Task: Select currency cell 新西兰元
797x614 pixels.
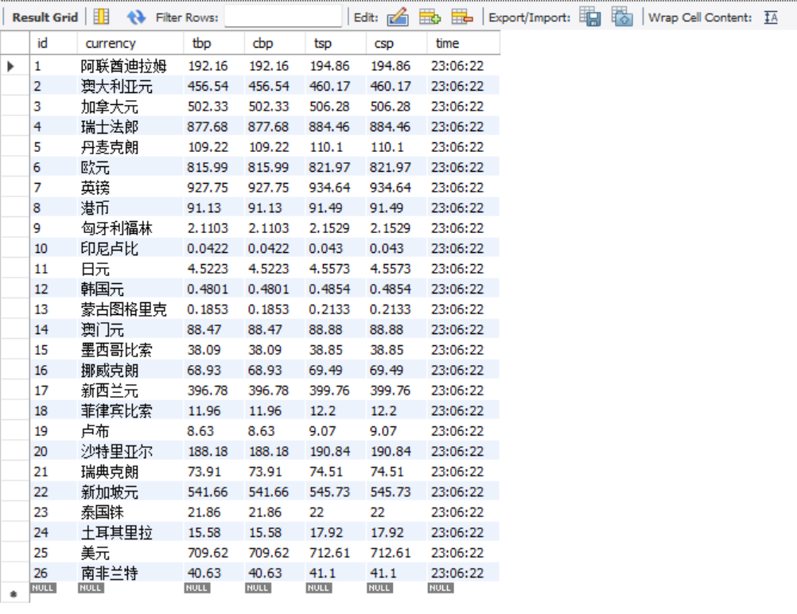Action: coord(130,391)
